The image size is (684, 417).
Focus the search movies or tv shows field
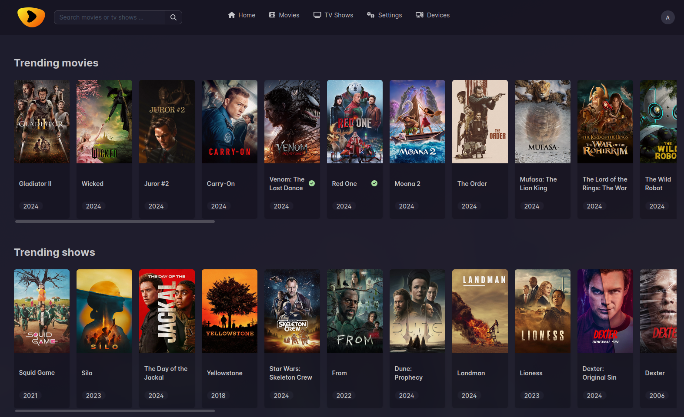pos(110,17)
